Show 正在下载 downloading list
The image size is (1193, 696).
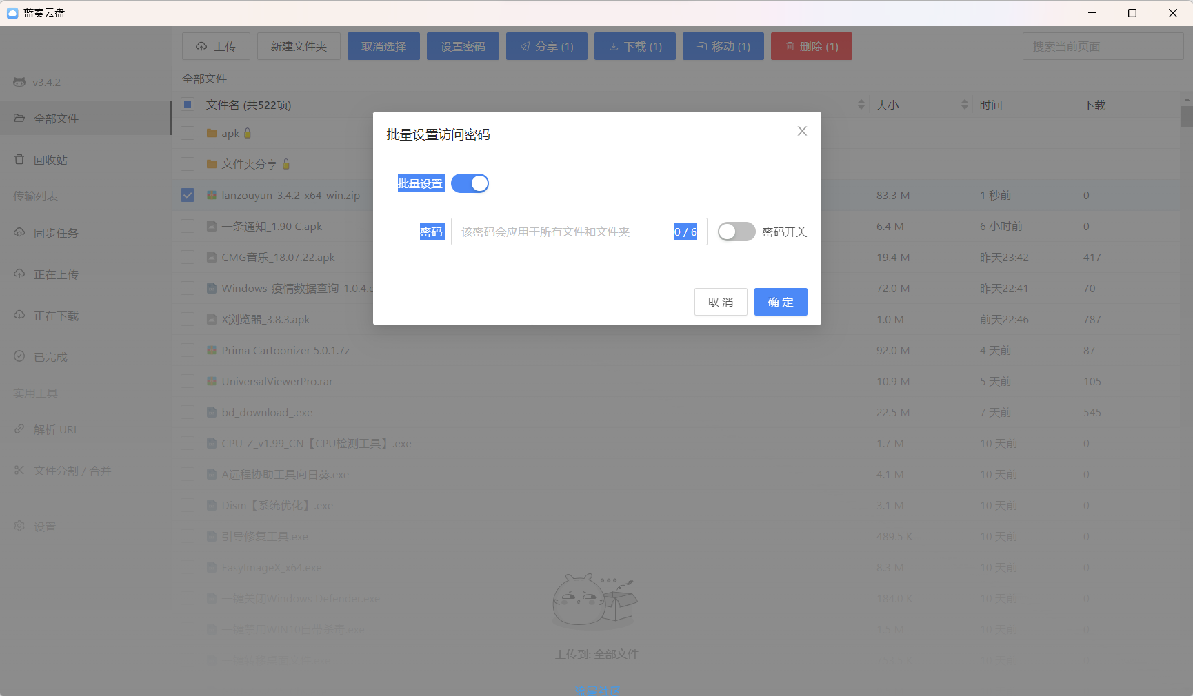[x=86, y=316]
